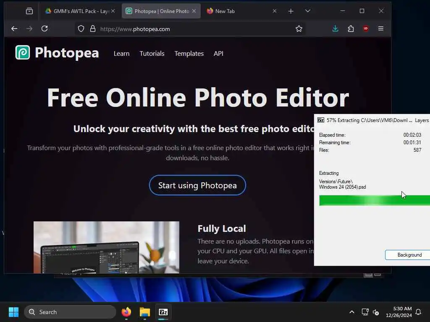Image resolution: width=430 pixels, height=322 pixels.
Task: Open the muted volume tray icon
Action: (x=376, y=312)
